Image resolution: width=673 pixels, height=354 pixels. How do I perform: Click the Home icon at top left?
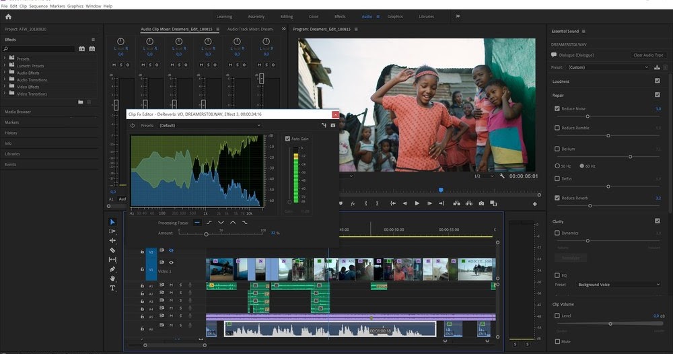tap(8, 16)
